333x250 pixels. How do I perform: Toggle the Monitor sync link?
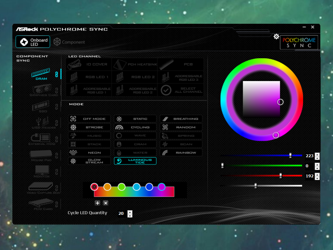[x=57, y=172]
